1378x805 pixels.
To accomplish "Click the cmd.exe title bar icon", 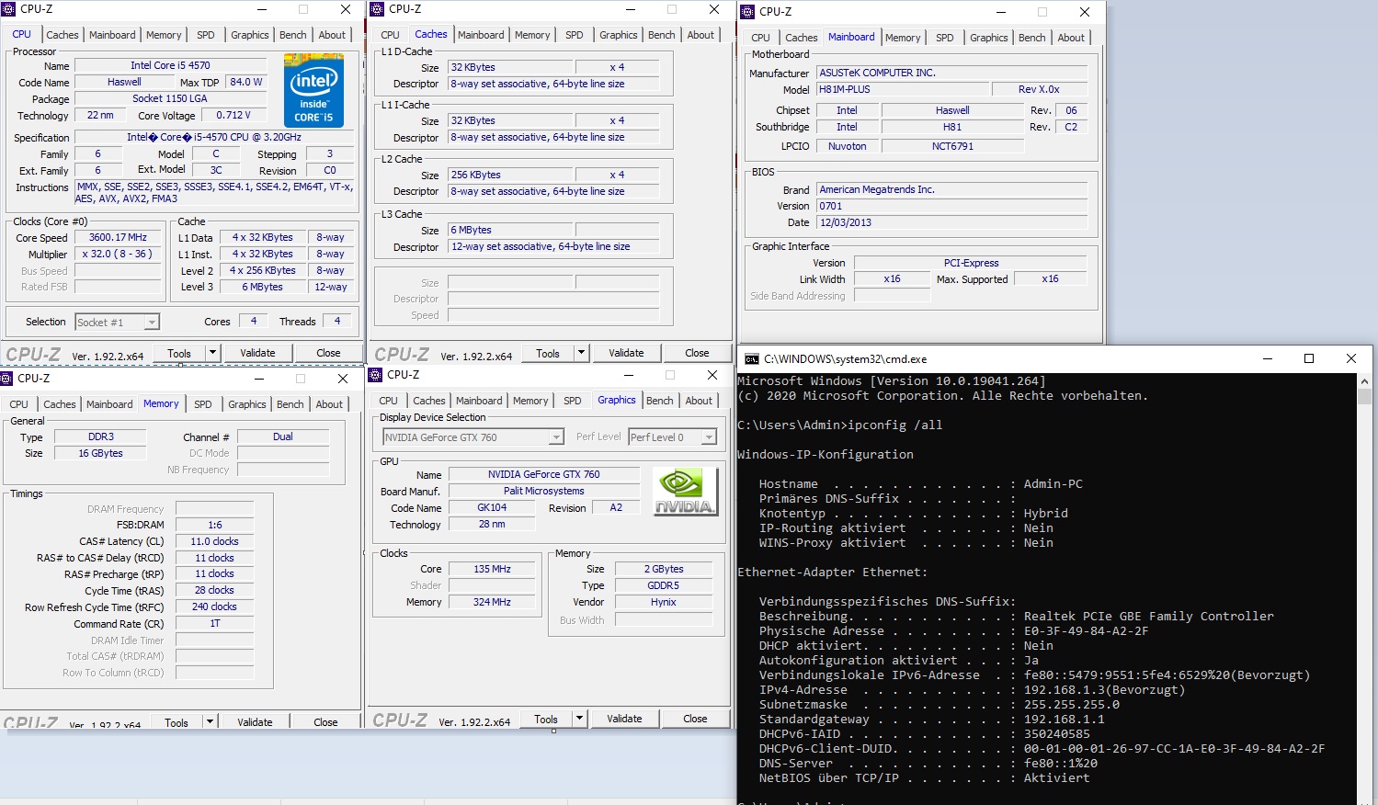I will click(751, 359).
